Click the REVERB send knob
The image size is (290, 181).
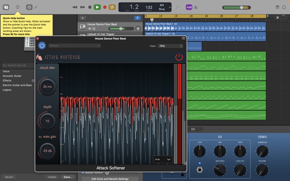click(262, 169)
